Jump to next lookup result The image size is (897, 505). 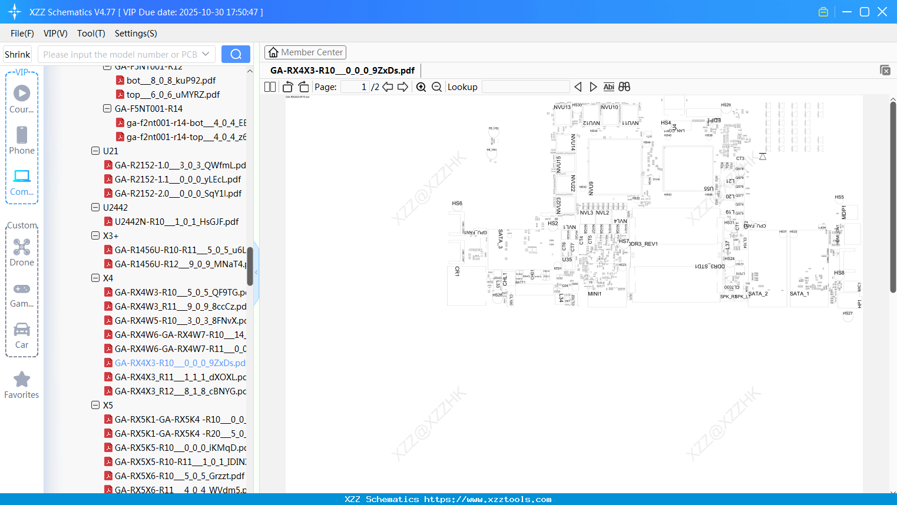click(x=593, y=87)
